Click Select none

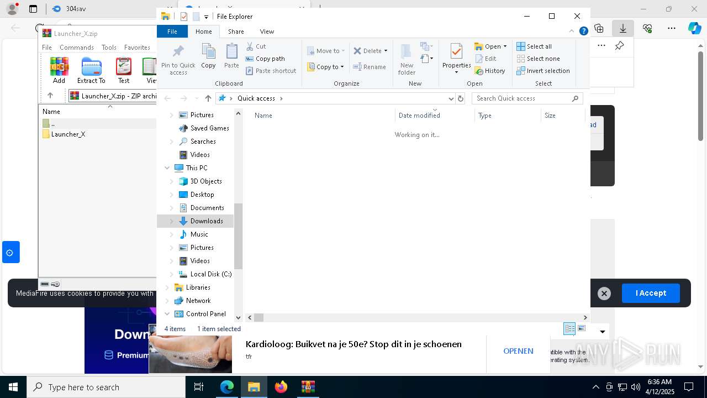click(x=538, y=59)
